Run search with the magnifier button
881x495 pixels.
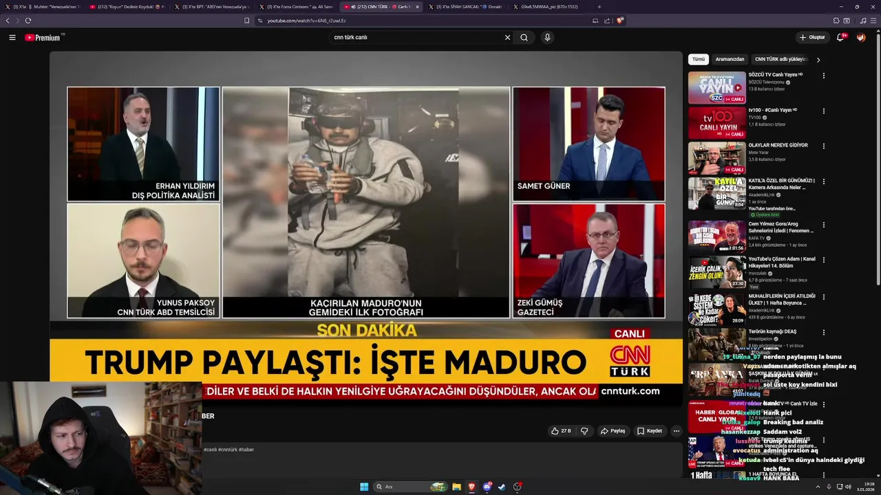coord(524,37)
